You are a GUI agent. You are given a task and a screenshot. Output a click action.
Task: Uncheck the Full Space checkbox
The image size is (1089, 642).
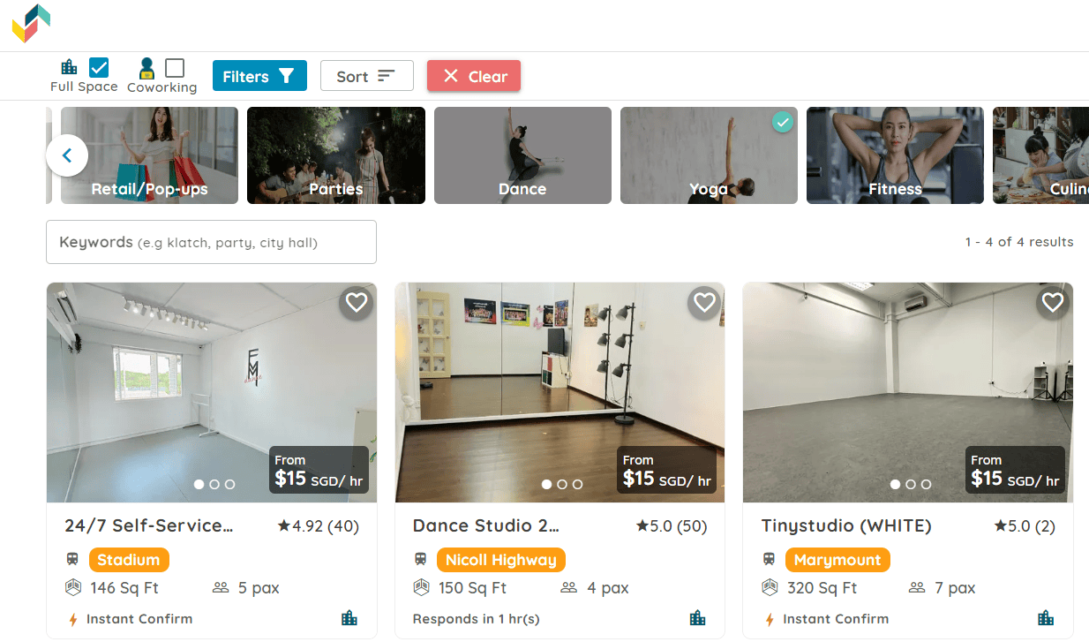click(x=99, y=68)
